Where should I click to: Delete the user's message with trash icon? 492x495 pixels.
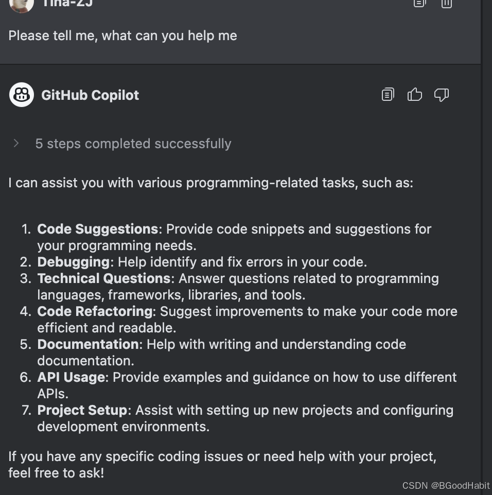(x=447, y=4)
